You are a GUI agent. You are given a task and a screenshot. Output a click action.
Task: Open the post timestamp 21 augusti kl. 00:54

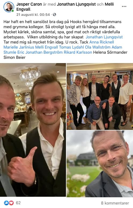[33, 14]
